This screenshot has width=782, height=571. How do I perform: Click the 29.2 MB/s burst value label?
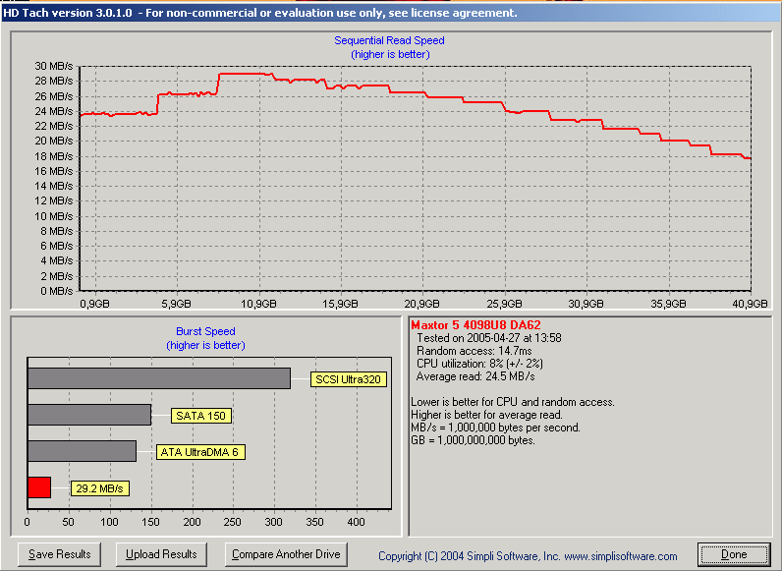(x=100, y=488)
